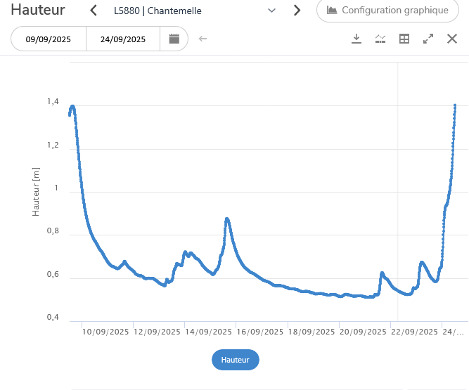Close the Hauteur chart panel
Viewport: 469px width, 390px height.
click(452, 39)
